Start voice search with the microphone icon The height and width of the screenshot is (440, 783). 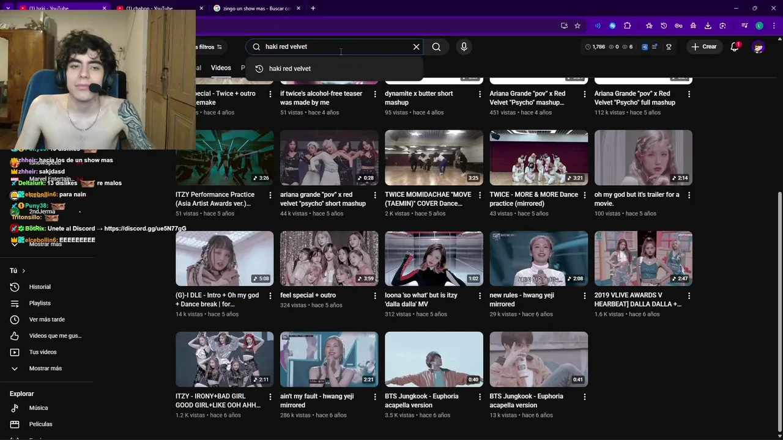(x=464, y=46)
